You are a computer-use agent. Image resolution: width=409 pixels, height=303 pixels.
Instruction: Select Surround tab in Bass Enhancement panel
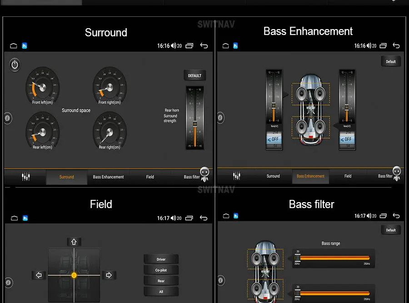coord(273,176)
